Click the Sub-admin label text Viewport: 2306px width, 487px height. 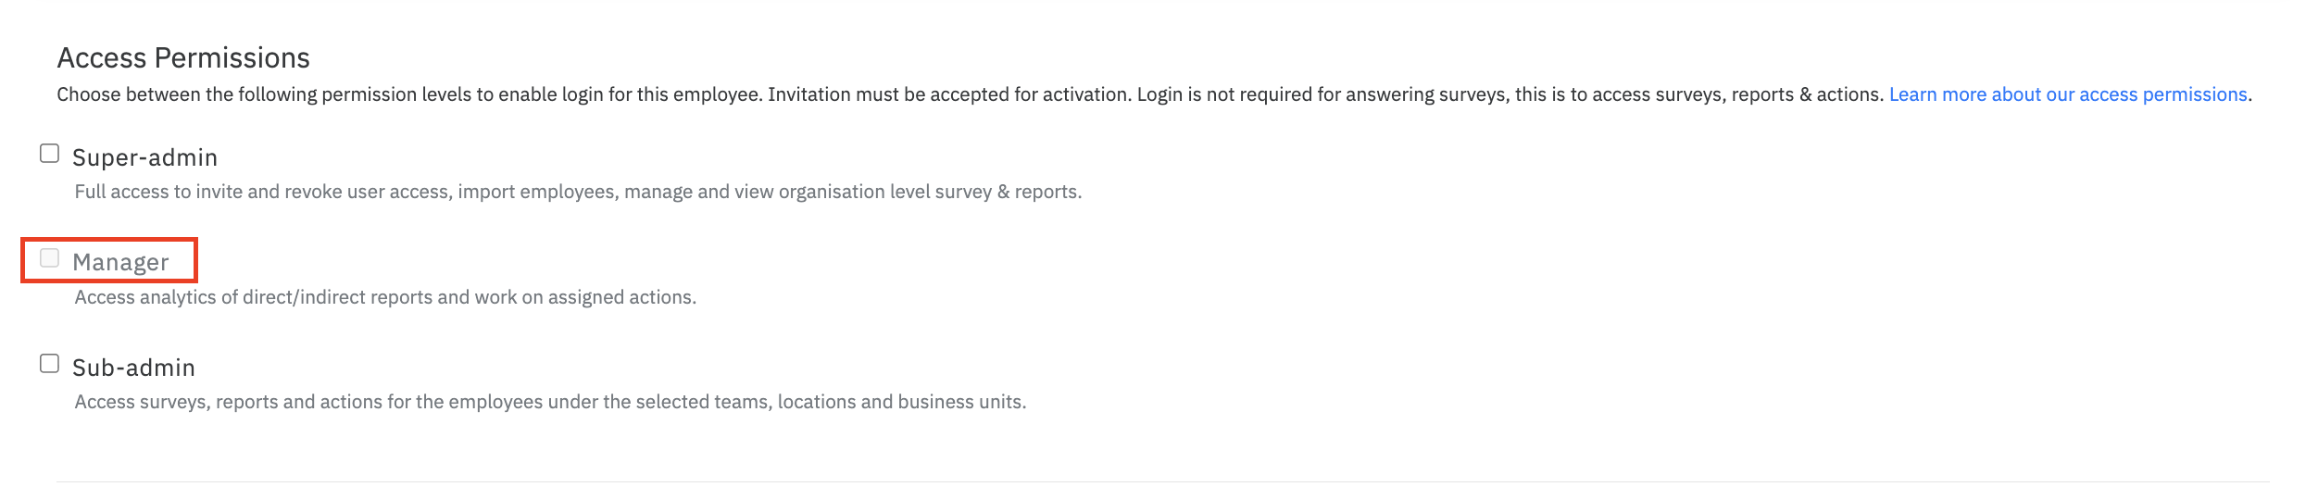tap(133, 368)
